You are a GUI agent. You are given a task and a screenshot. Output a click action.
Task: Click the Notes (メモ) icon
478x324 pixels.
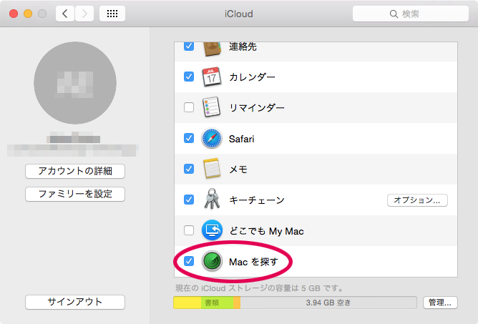click(212, 169)
